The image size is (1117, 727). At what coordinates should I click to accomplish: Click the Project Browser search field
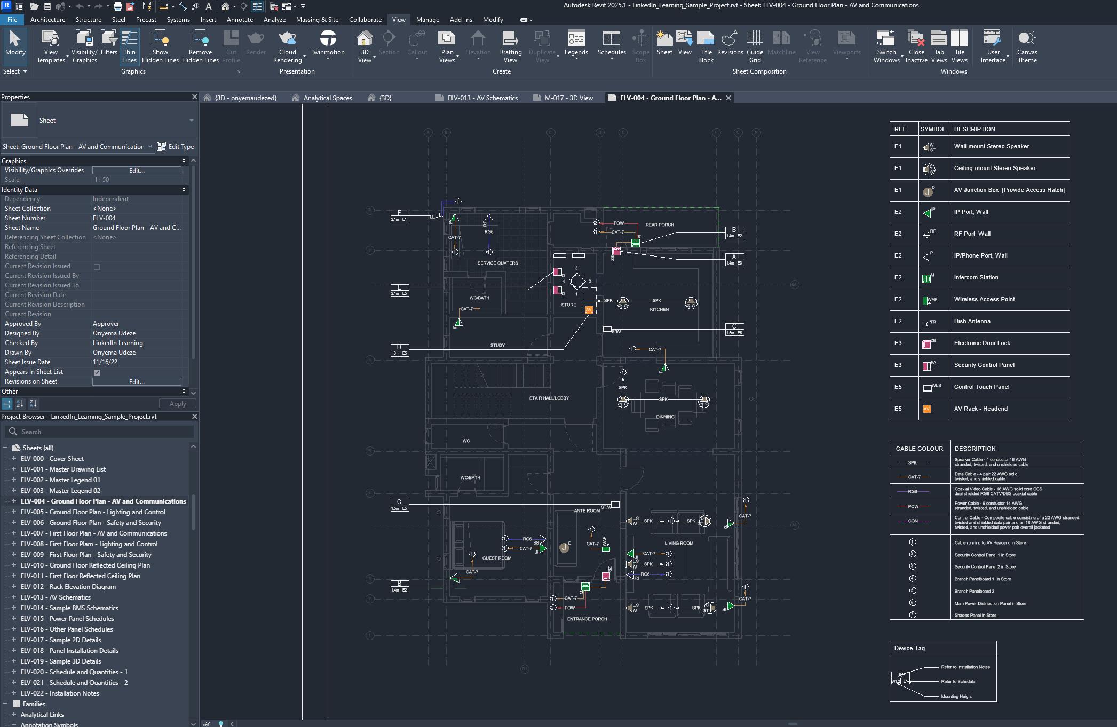(101, 432)
